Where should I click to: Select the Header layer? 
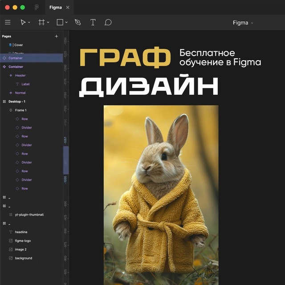20,75
